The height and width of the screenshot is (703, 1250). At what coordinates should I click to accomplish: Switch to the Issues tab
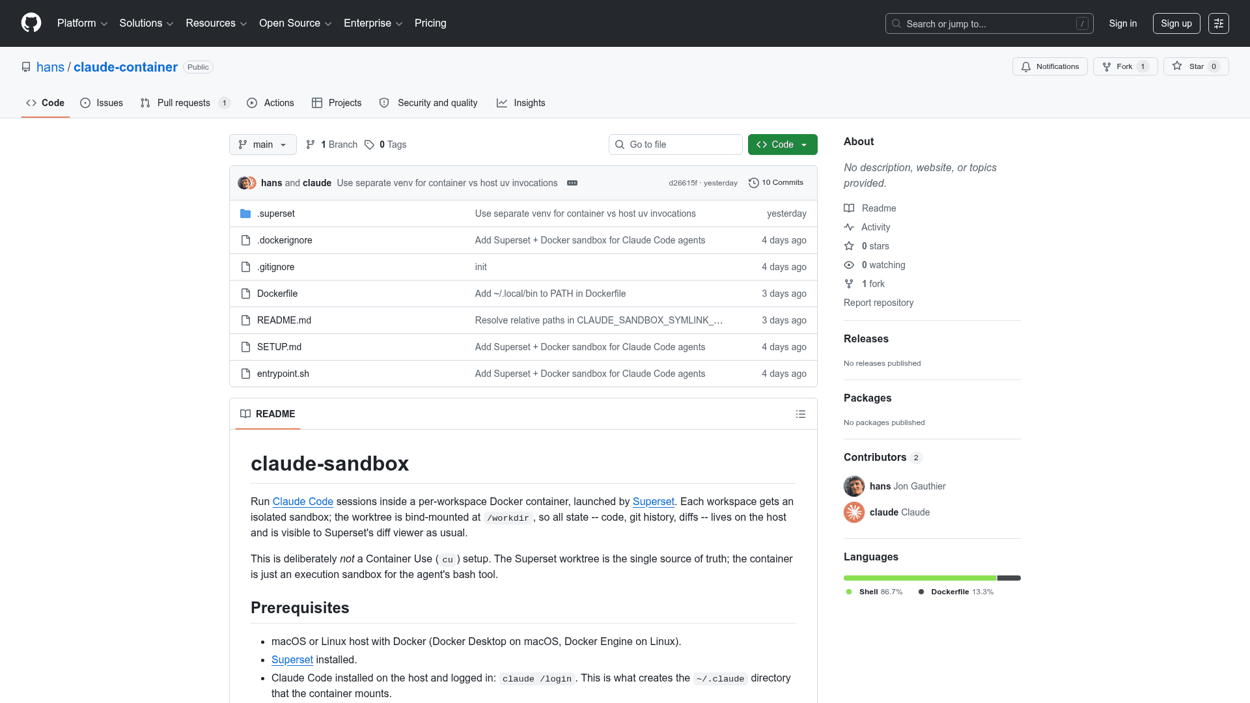(102, 103)
